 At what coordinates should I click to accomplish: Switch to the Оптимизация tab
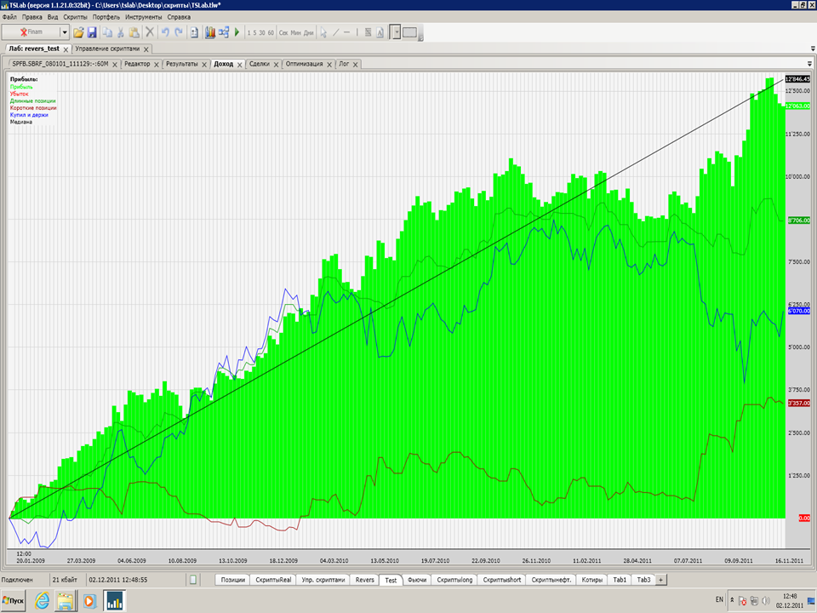coord(305,64)
